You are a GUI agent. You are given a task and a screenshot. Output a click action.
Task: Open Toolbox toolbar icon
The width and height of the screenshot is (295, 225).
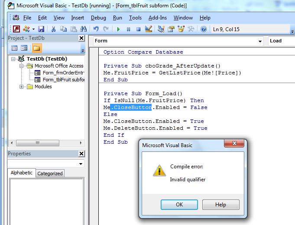point(191,29)
